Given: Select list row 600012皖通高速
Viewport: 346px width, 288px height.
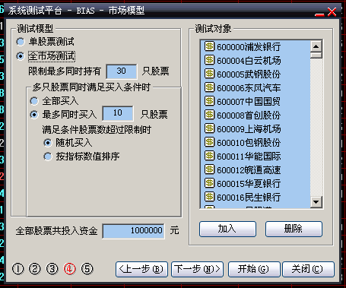Looking at the screenshot, I should click(256, 169).
